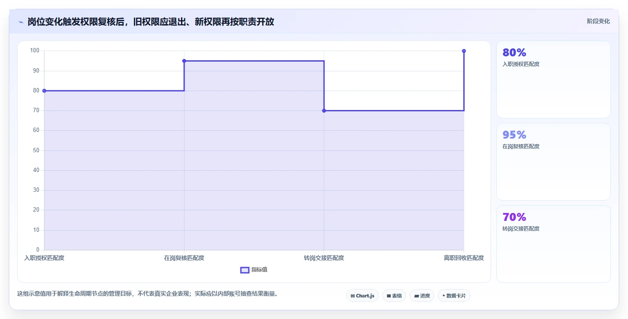
Task: Open the 70% 转岗交接匹配度 card
Action: (x=554, y=244)
